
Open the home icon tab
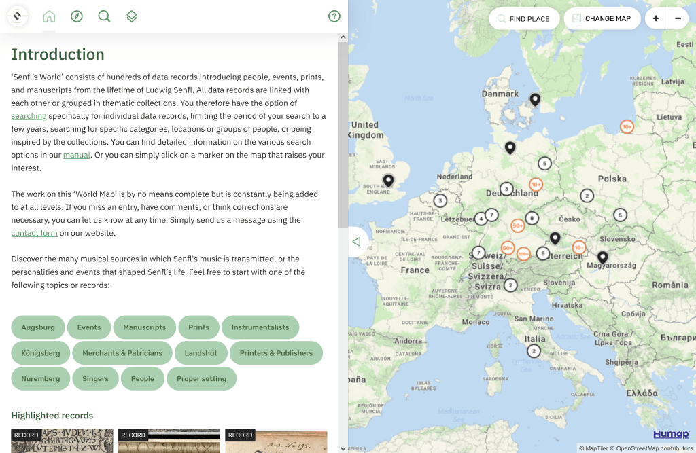point(49,16)
